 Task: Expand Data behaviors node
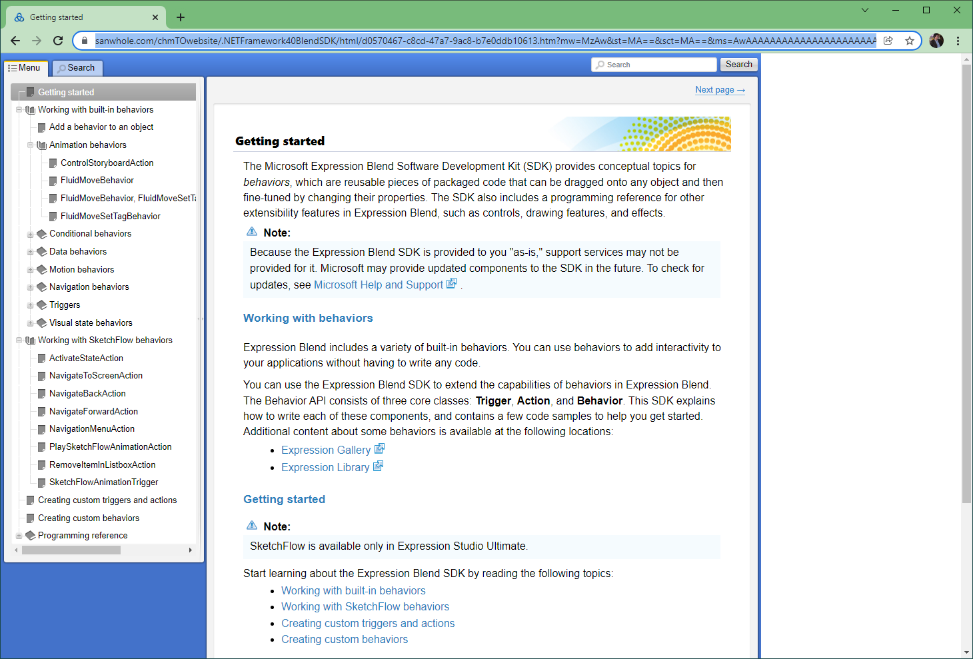tap(31, 253)
